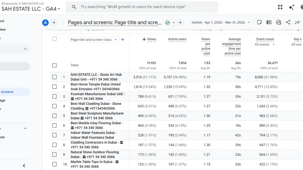Customize report with the sparkline pencil icon
303x170 pixels.
point(298,22)
